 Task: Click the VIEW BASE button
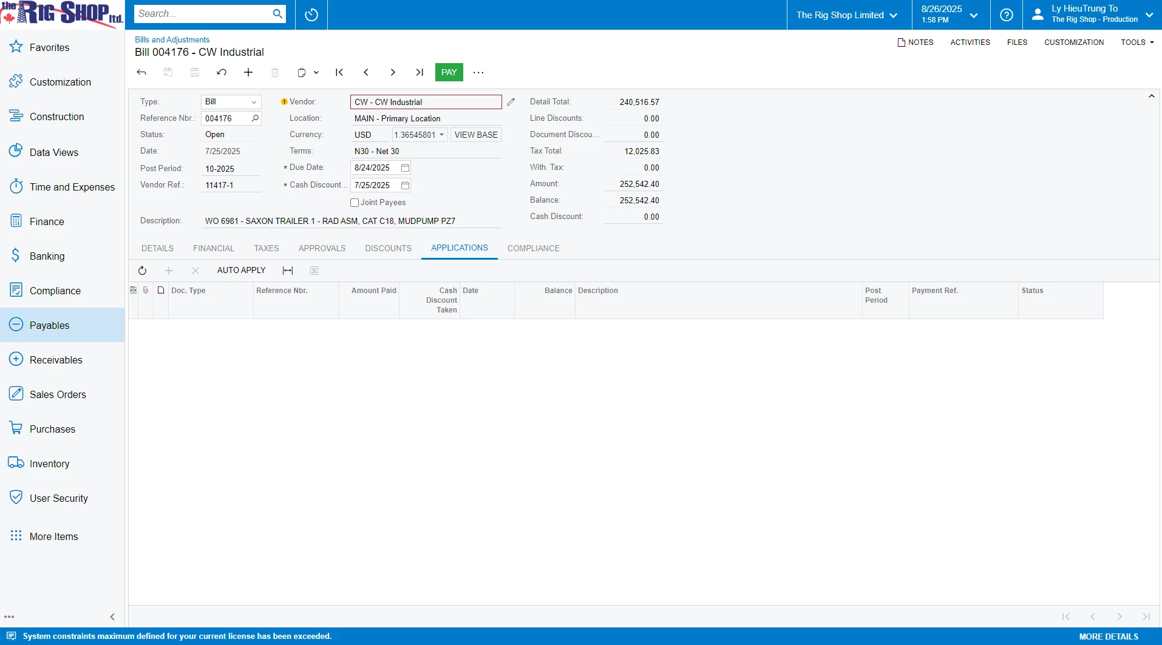tap(476, 135)
